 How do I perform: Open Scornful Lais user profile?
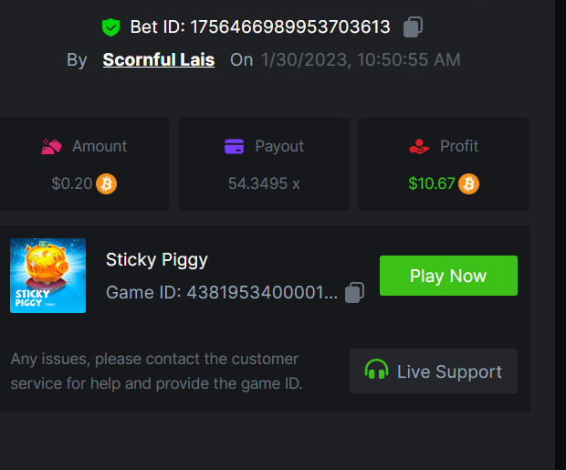point(159,60)
